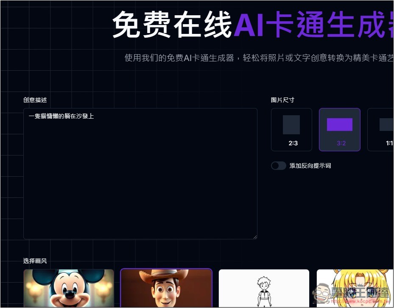The height and width of the screenshot is (308, 394).
Task: Click the 选择画风 section label
Action: (x=35, y=261)
